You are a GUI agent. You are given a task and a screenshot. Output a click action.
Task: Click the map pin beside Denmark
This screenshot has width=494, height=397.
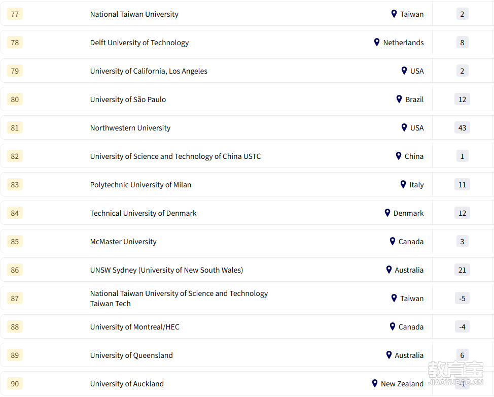(x=387, y=213)
